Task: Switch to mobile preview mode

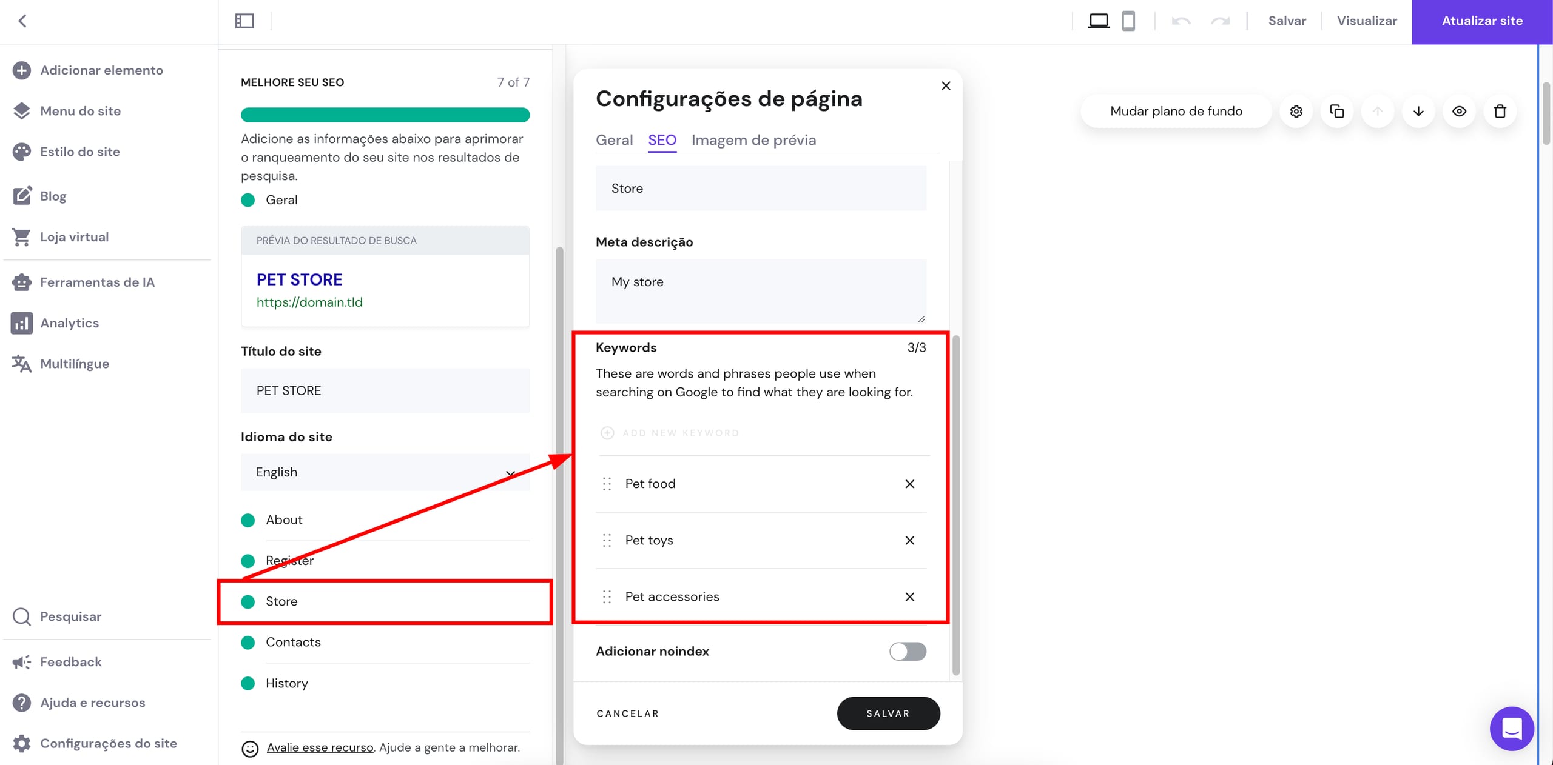Action: pos(1128,21)
